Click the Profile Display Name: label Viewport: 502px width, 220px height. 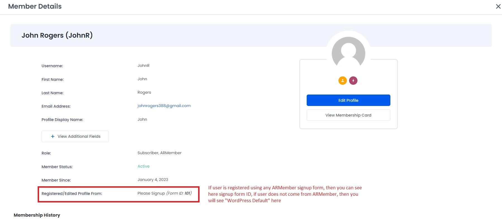click(x=62, y=120)
